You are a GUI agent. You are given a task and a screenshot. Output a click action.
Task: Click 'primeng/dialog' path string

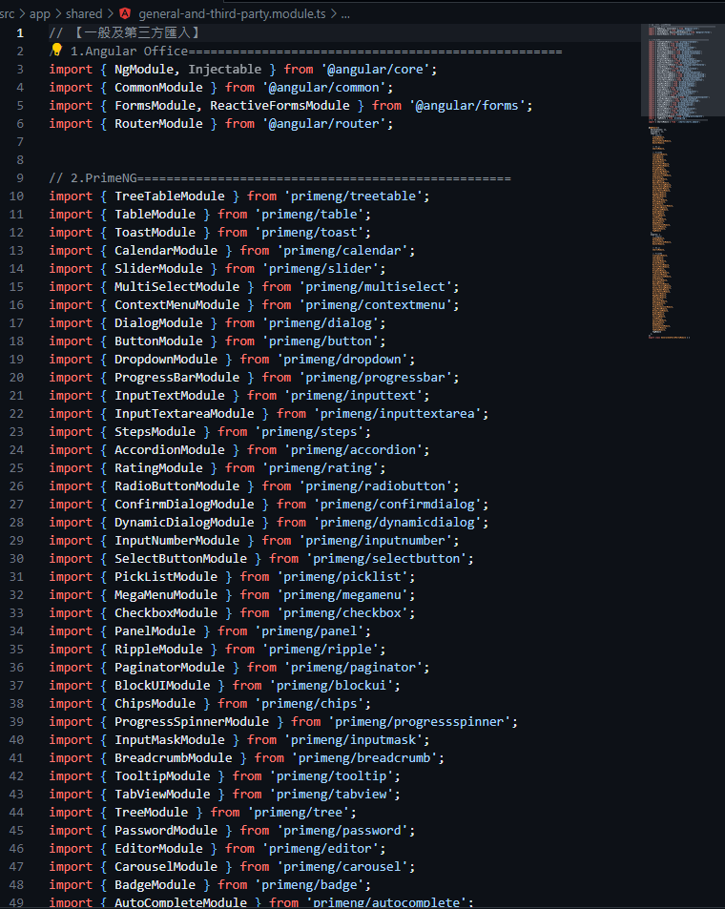pyautogui.click(x=321, y=323)
